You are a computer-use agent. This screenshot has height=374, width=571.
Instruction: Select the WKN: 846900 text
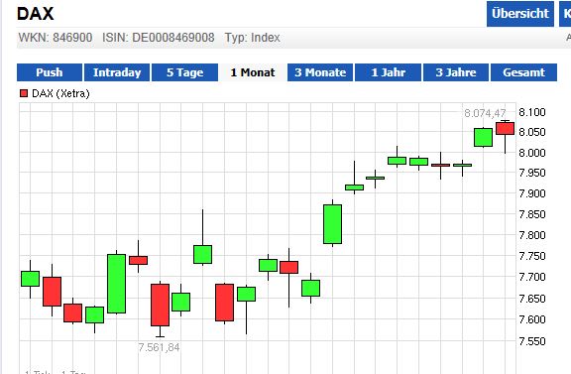[56, 38]
